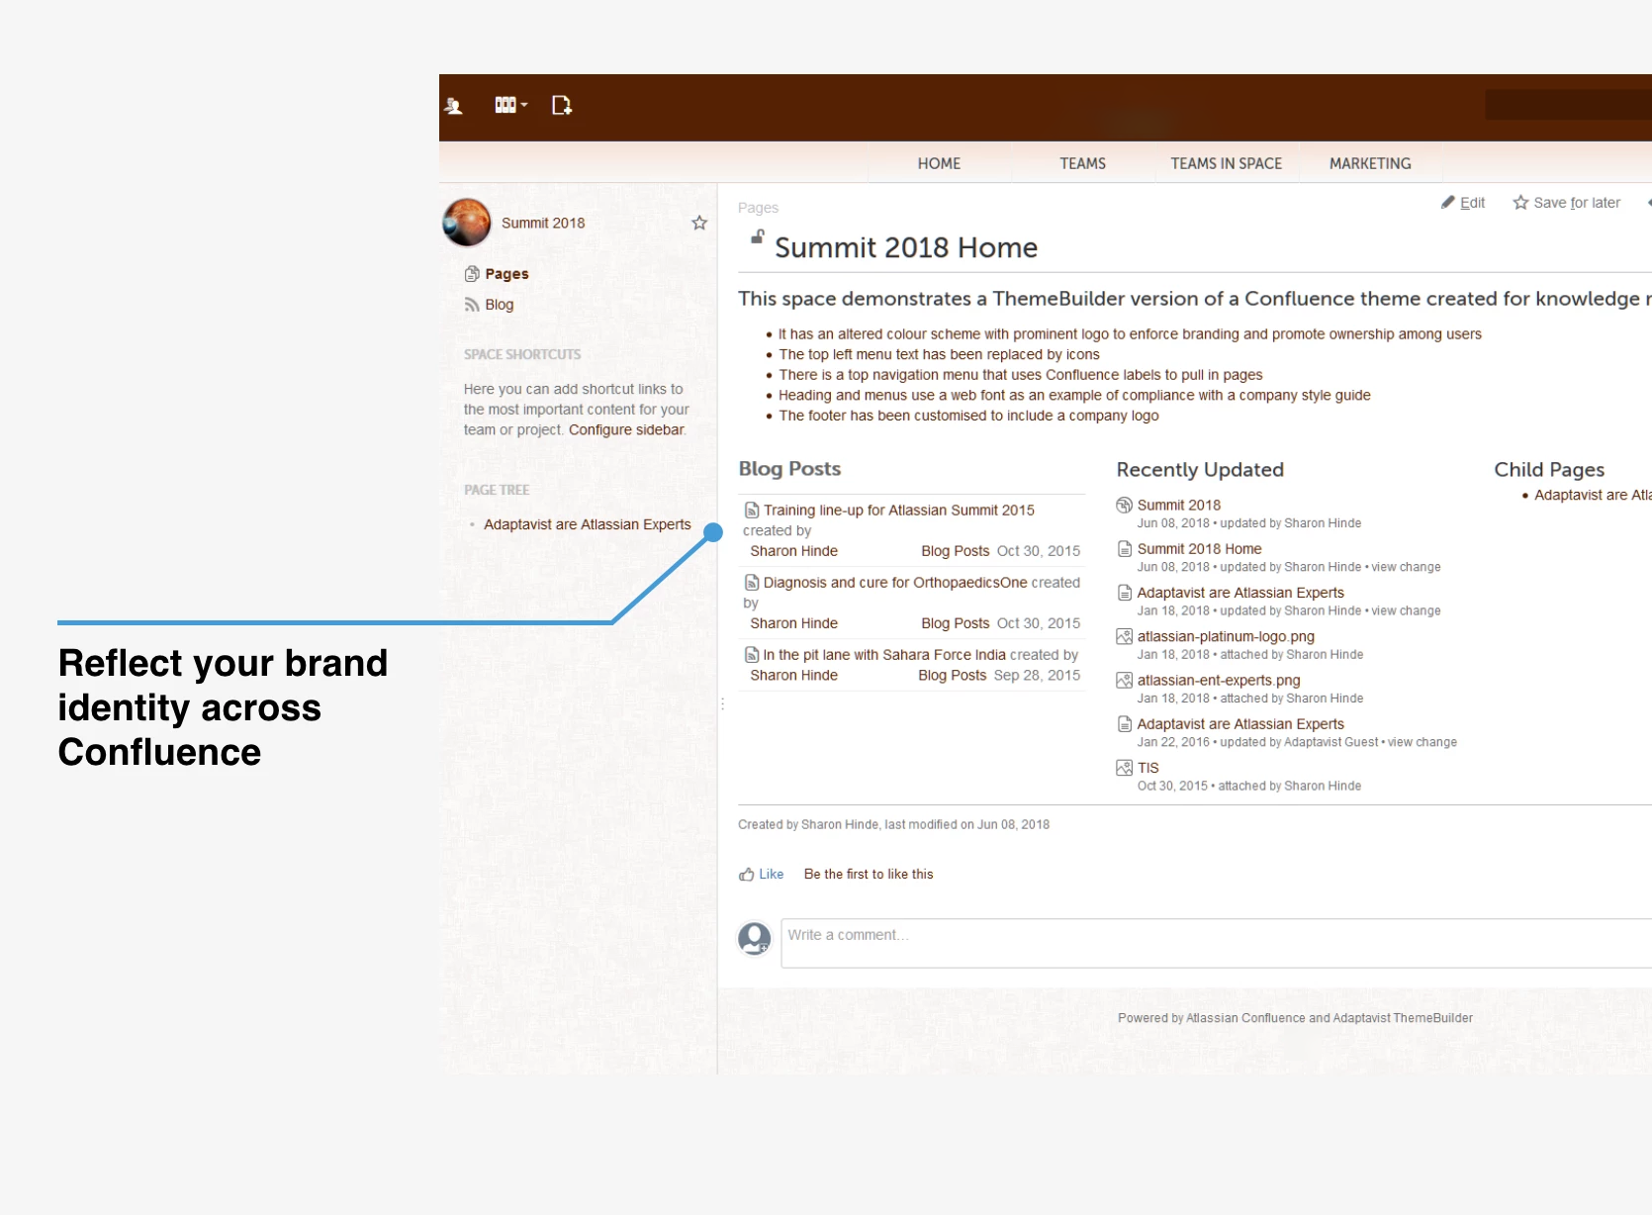
Task: Toggle the favourite star for Summit 2018 space
Action: click(x=699, y=223)
